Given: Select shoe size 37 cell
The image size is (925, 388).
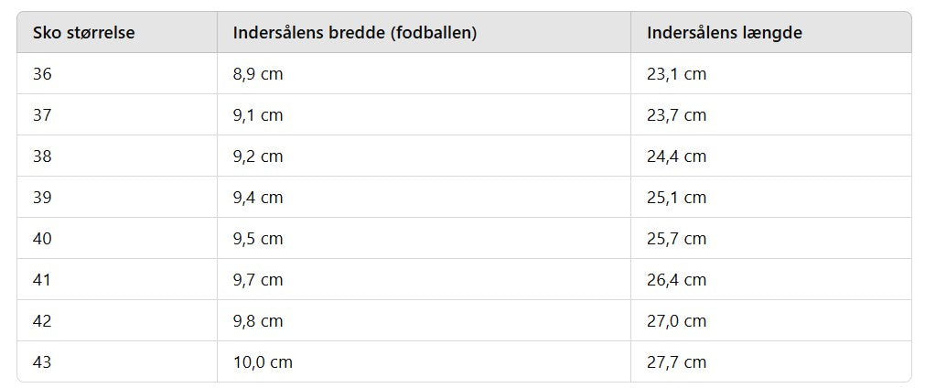Looking at the screenshot, I should [x=43, y=115].
